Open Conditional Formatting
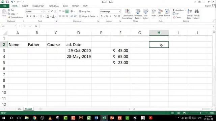Screen dimensions: 216x121 coord(128,14)
